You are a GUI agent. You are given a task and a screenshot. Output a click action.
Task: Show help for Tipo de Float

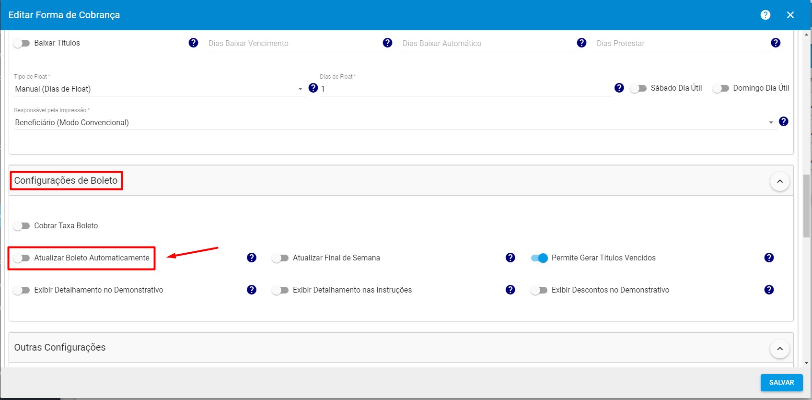click(313, 88)
